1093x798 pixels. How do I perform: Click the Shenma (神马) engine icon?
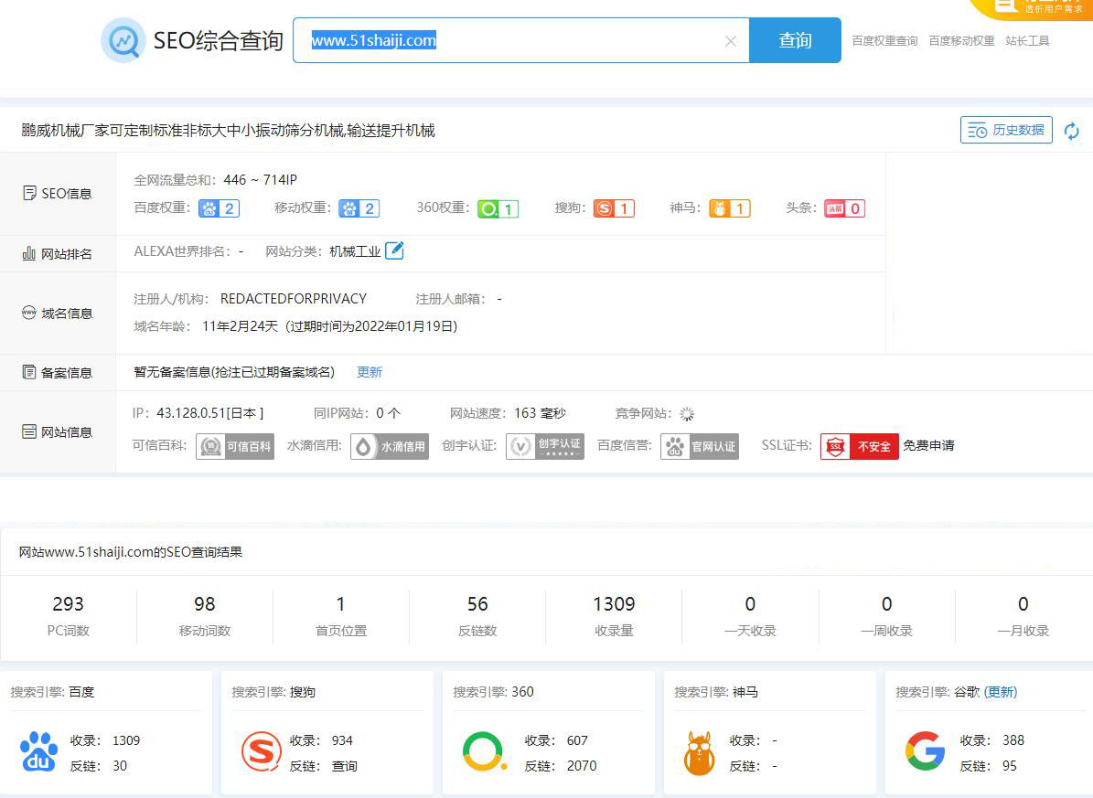[x=700, y=751]
